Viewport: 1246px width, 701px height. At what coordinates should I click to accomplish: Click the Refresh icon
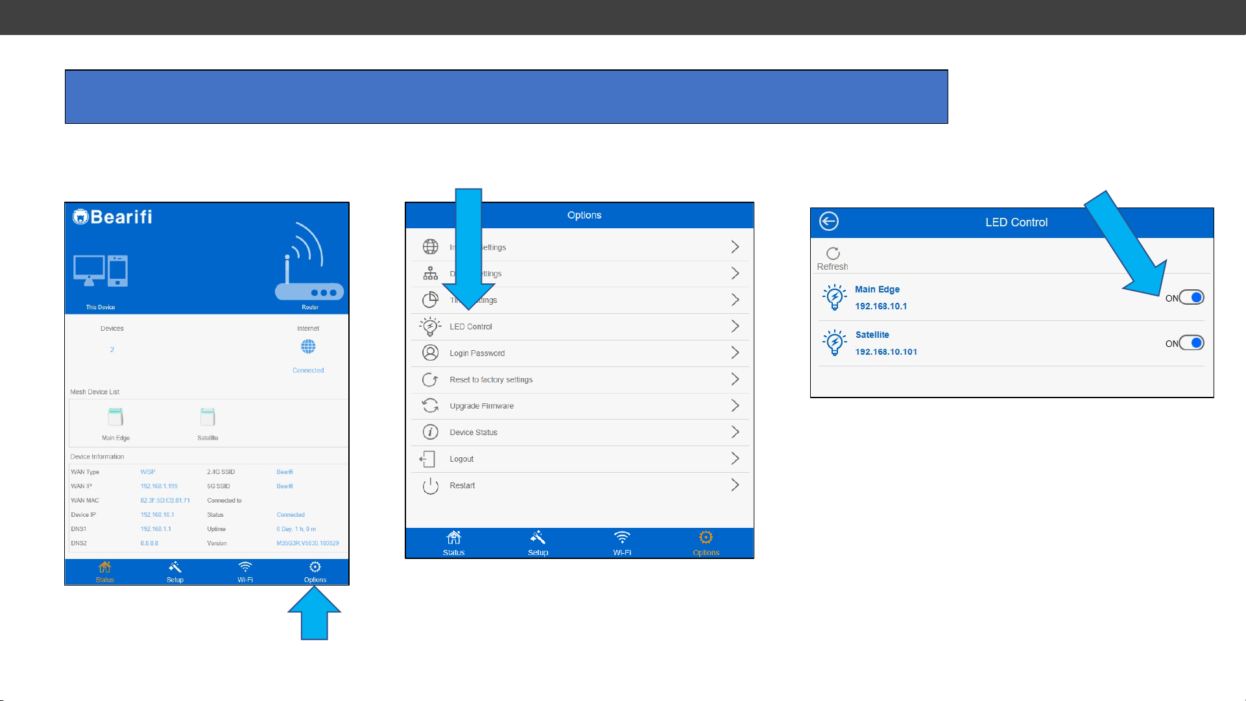click(833, 254)
